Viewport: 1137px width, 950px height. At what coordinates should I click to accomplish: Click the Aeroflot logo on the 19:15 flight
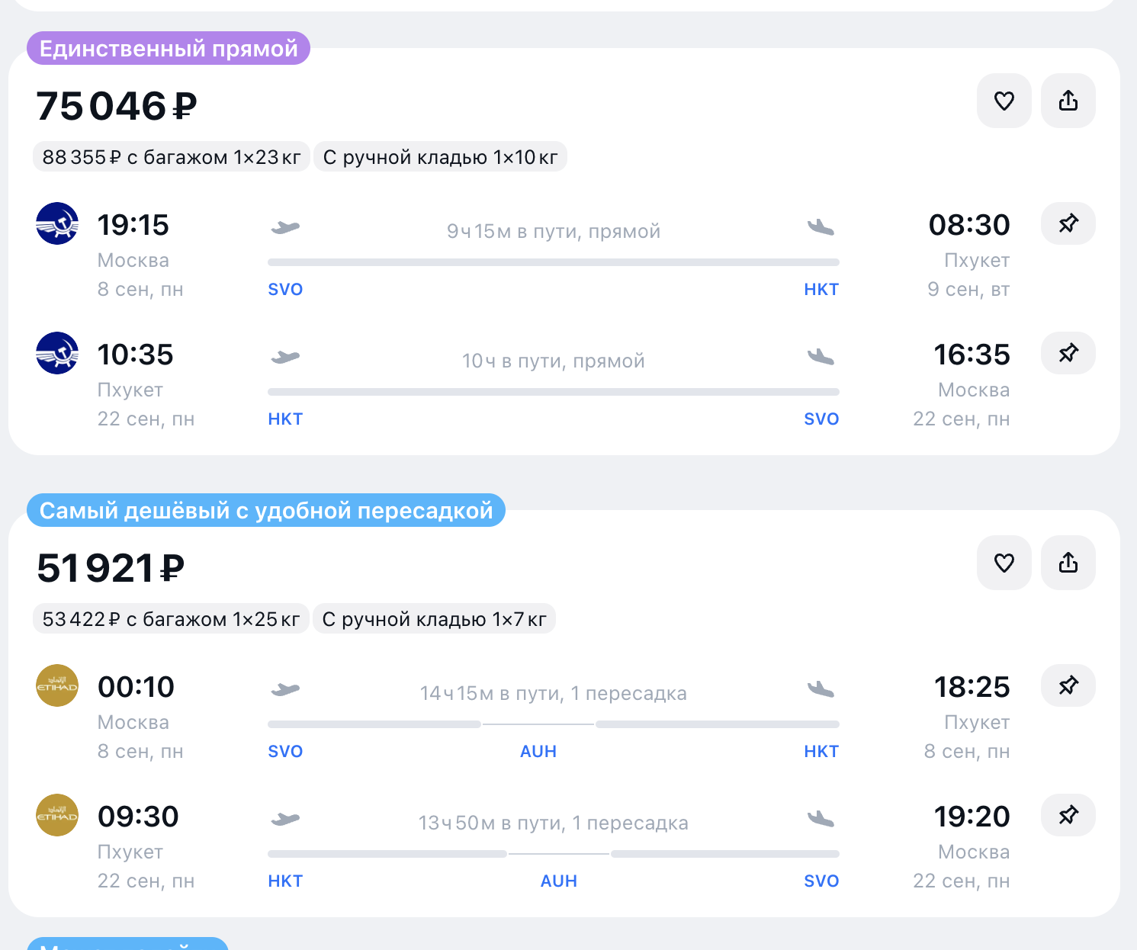pos(57,223)
